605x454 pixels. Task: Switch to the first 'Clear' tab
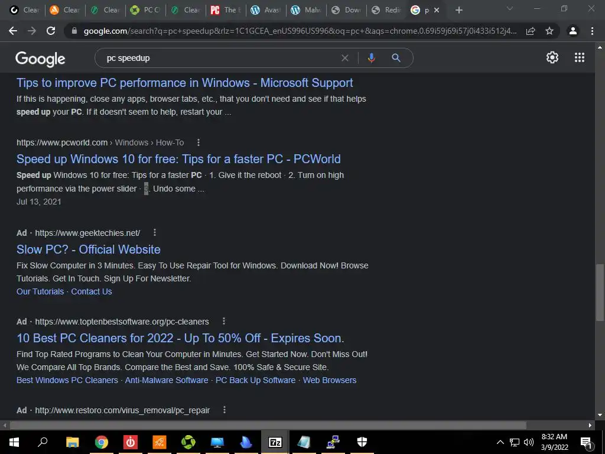tap(25, 10)
